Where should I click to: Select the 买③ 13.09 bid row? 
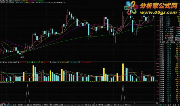tap(170, 21)
